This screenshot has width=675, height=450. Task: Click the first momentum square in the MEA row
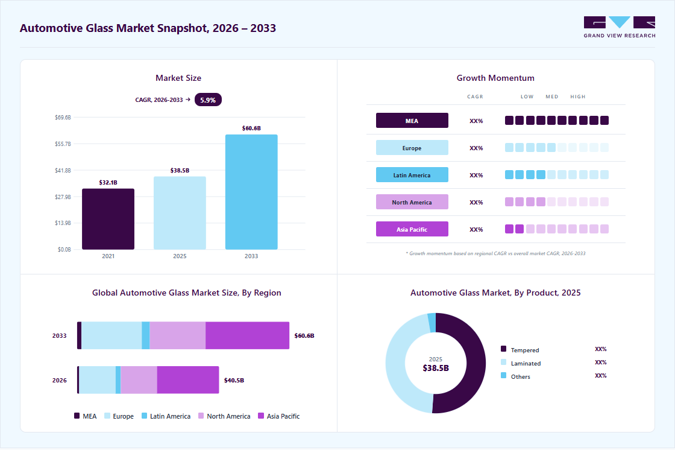point(509,120)
